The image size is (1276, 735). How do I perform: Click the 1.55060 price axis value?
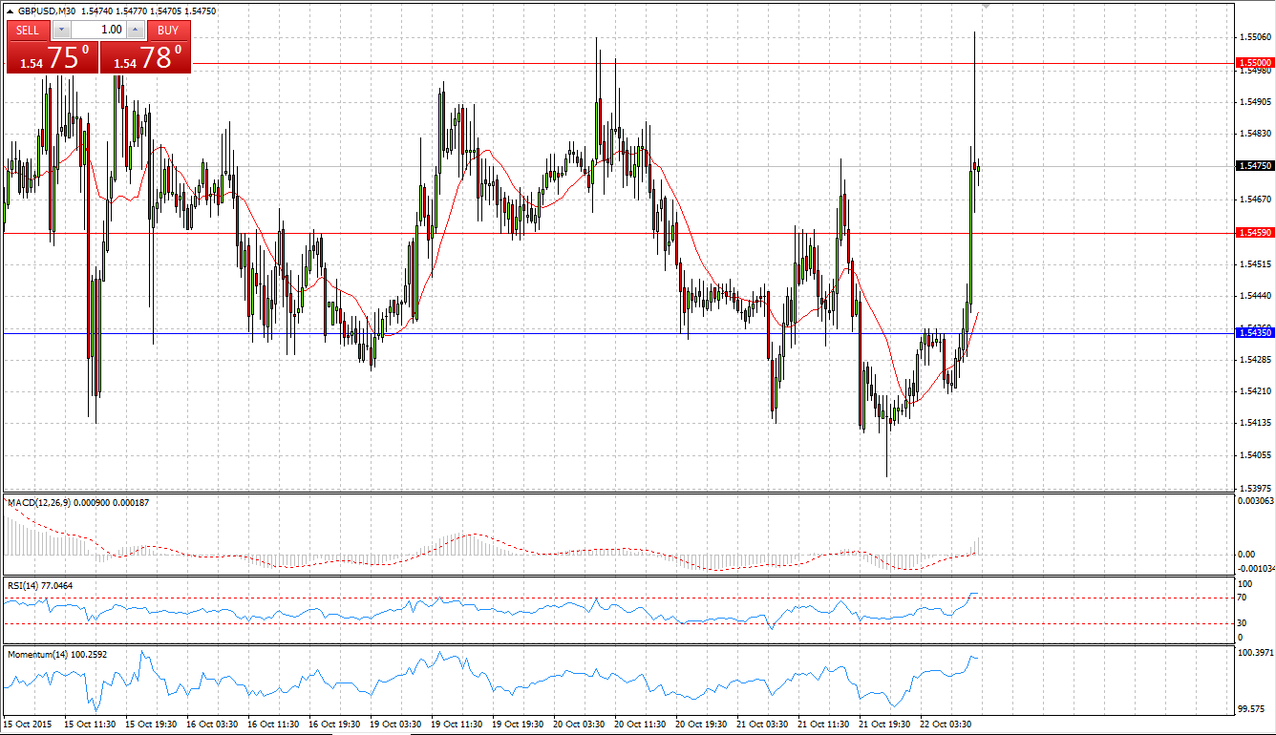1255,37
